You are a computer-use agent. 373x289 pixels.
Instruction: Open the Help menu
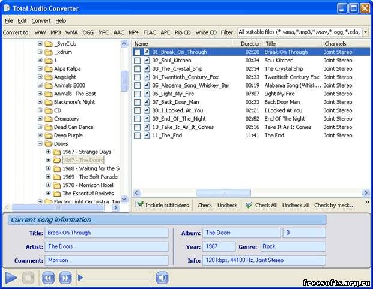(61, 21)
